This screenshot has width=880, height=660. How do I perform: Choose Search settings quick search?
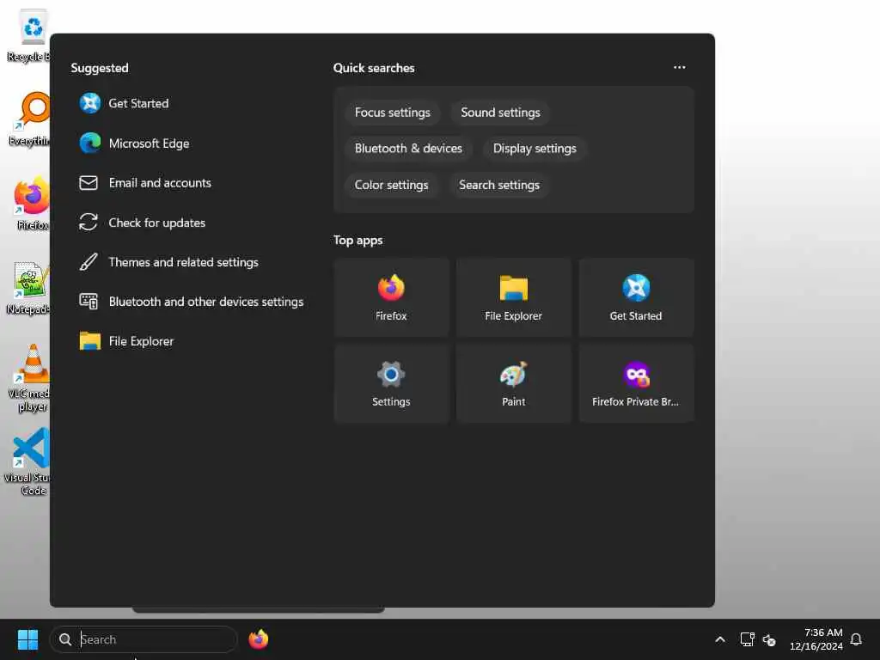499,185
